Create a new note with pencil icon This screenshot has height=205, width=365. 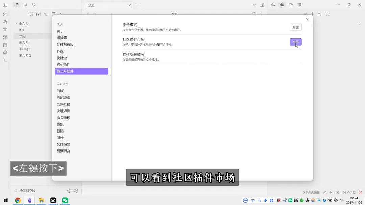pos(30,14)
